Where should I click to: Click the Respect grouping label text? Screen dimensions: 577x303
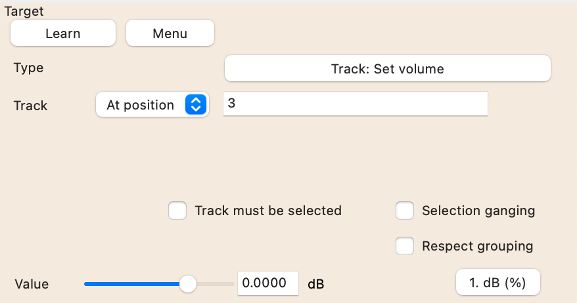(x=478, y=246)
